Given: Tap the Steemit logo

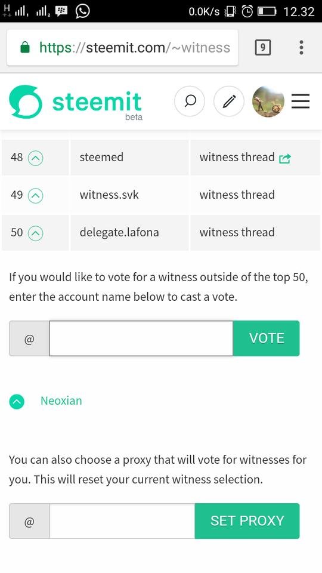Looking at the screenshot, I should tap(75, 102).
